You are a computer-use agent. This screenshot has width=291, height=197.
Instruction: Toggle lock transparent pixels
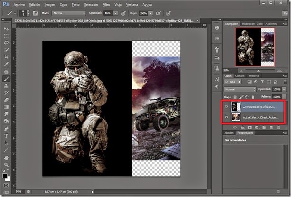pyautogui.click(x=235, y=97)
